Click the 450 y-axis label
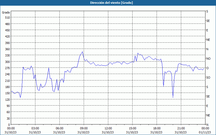Viewport: 216px width, 135px height. point(8,30)
